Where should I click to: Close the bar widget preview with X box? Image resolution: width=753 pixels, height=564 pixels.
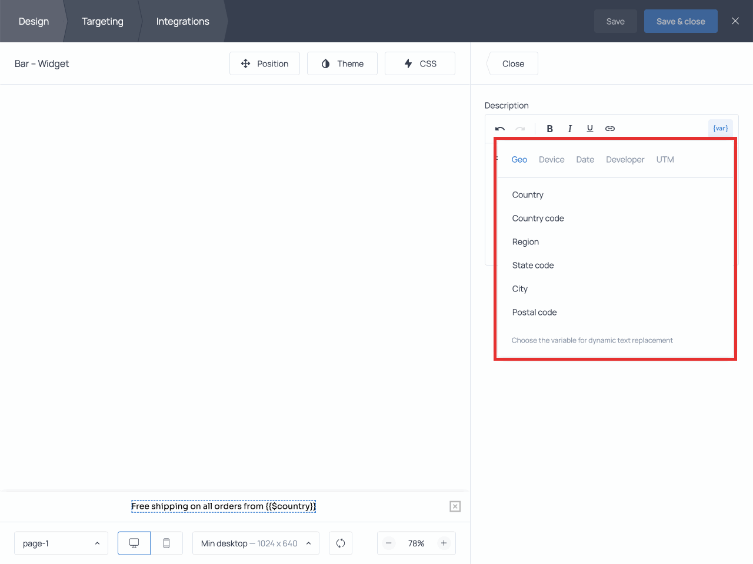[455, 506]
